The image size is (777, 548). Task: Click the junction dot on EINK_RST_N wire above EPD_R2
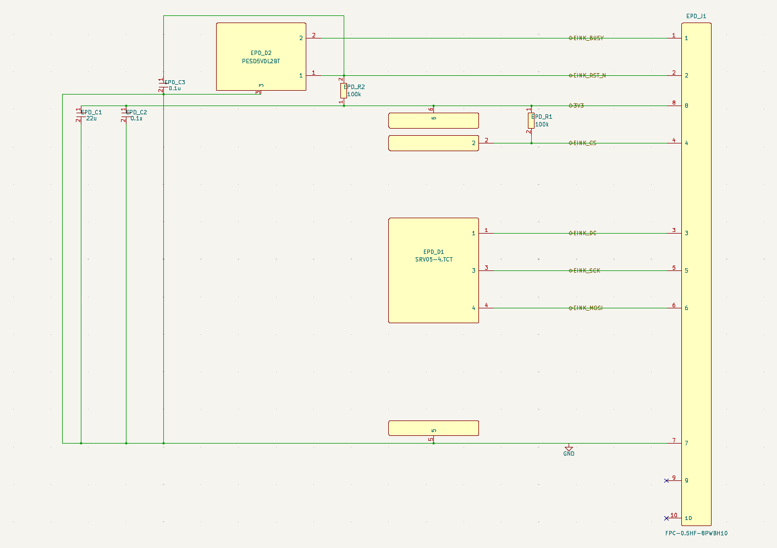tap(344, 75)
